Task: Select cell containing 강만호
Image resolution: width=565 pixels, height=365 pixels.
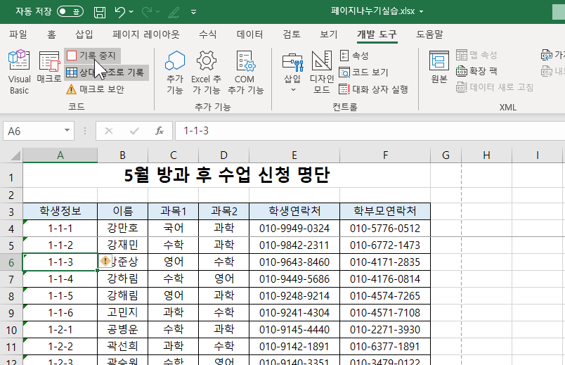Action: pyautogui.click(x=122, y=229)
